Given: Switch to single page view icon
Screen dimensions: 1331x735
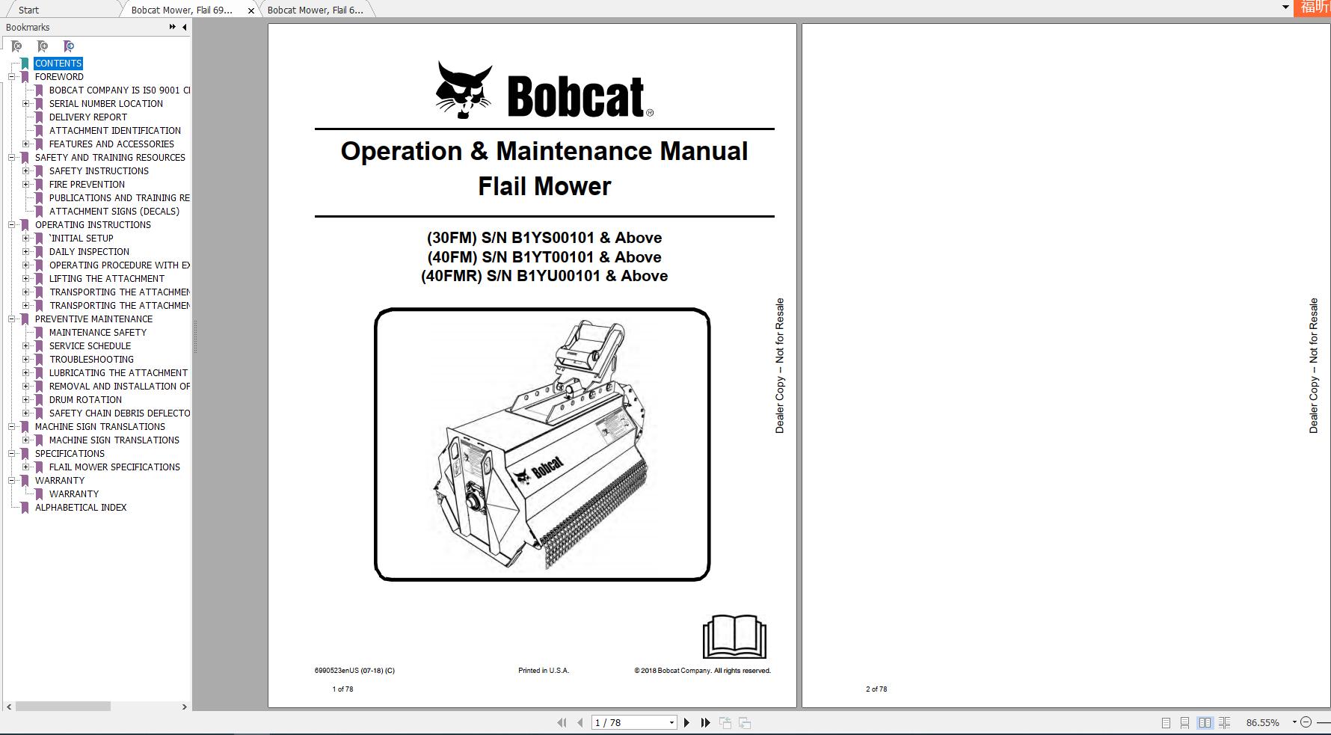Looking at the screenshot, I should point(1164,722).
